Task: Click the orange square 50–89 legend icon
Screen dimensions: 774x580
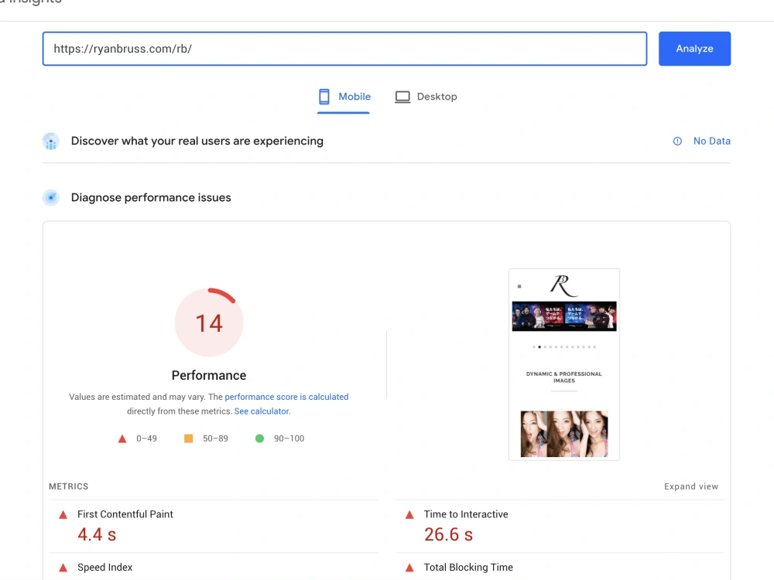Action: tap(189, 438)
